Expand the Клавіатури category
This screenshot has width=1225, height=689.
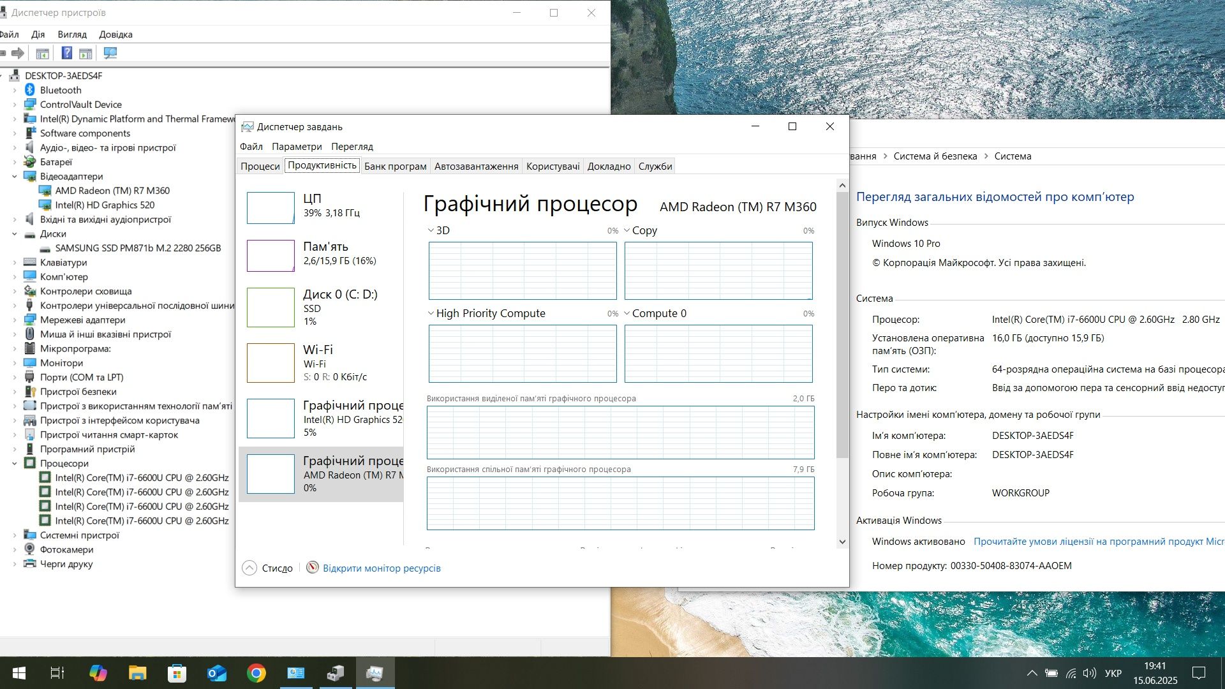pos(15,262)
